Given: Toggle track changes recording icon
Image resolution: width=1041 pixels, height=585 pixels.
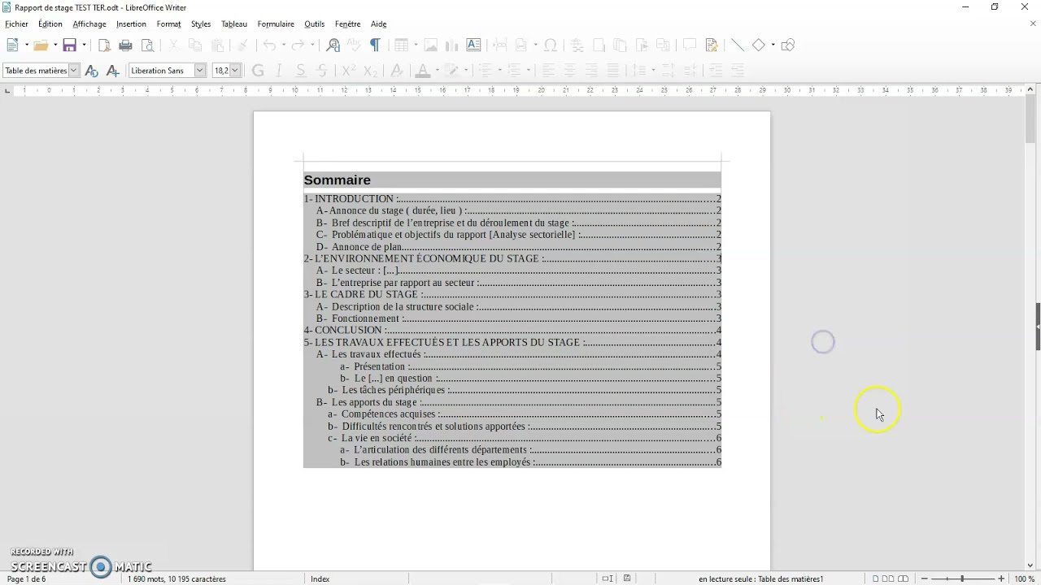Looking at the screenshot, I should click(x=712, y=45).
